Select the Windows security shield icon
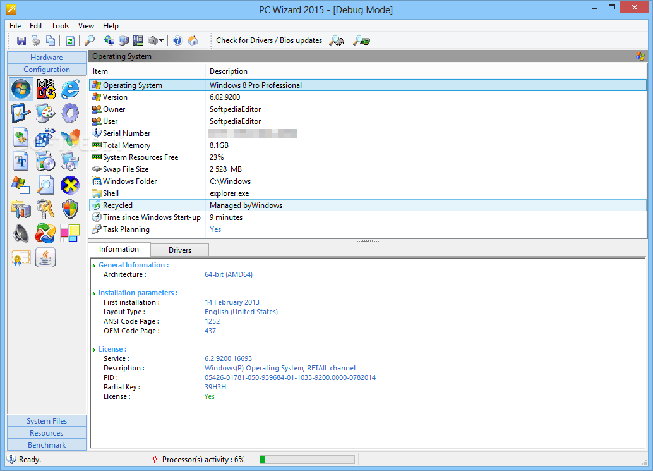The image size is (653, 471). [70, 209]
